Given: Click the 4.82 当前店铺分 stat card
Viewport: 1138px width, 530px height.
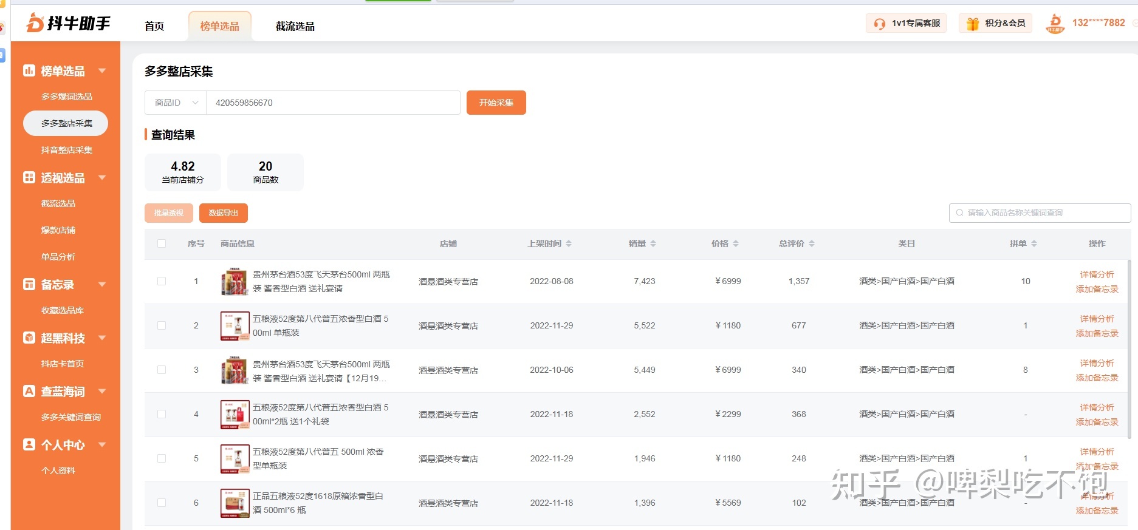Looking at the screenshot, I should (183, 172).
